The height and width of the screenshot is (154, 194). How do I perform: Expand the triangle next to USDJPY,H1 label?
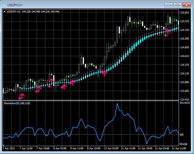[x=5, y=12]
